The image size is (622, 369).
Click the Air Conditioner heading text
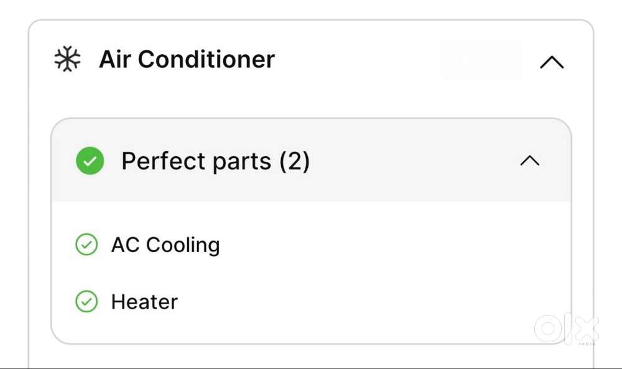(187, 60)
